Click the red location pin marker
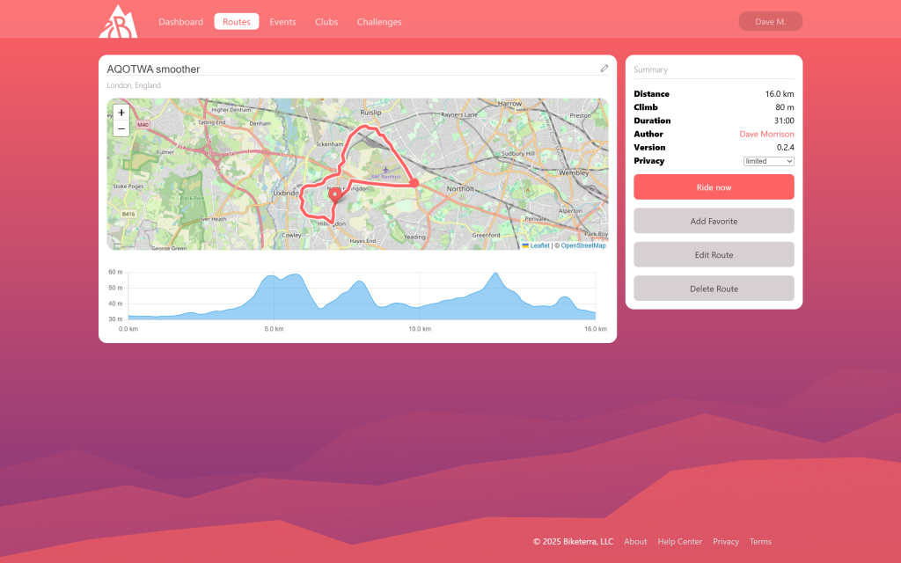Image resolution: width=901 pixels, height=563 pixels. [x=334, y=196]
